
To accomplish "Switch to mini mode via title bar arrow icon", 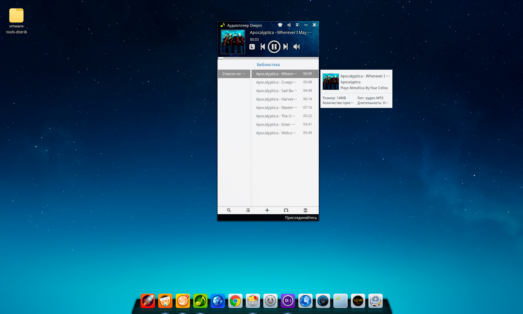I will pos(288,25).
